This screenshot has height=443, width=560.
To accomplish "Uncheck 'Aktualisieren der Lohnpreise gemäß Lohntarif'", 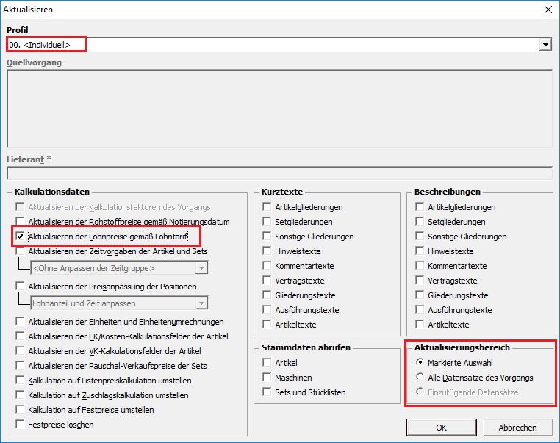I will point(21,237).
